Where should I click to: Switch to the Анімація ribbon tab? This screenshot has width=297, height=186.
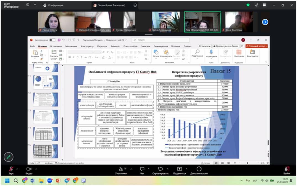click(115, 46)
